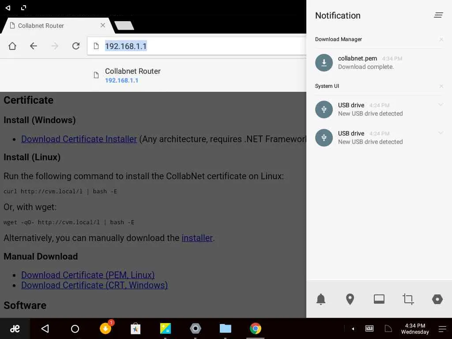
Task: Go to the browser home page
Action: point(12,46)
